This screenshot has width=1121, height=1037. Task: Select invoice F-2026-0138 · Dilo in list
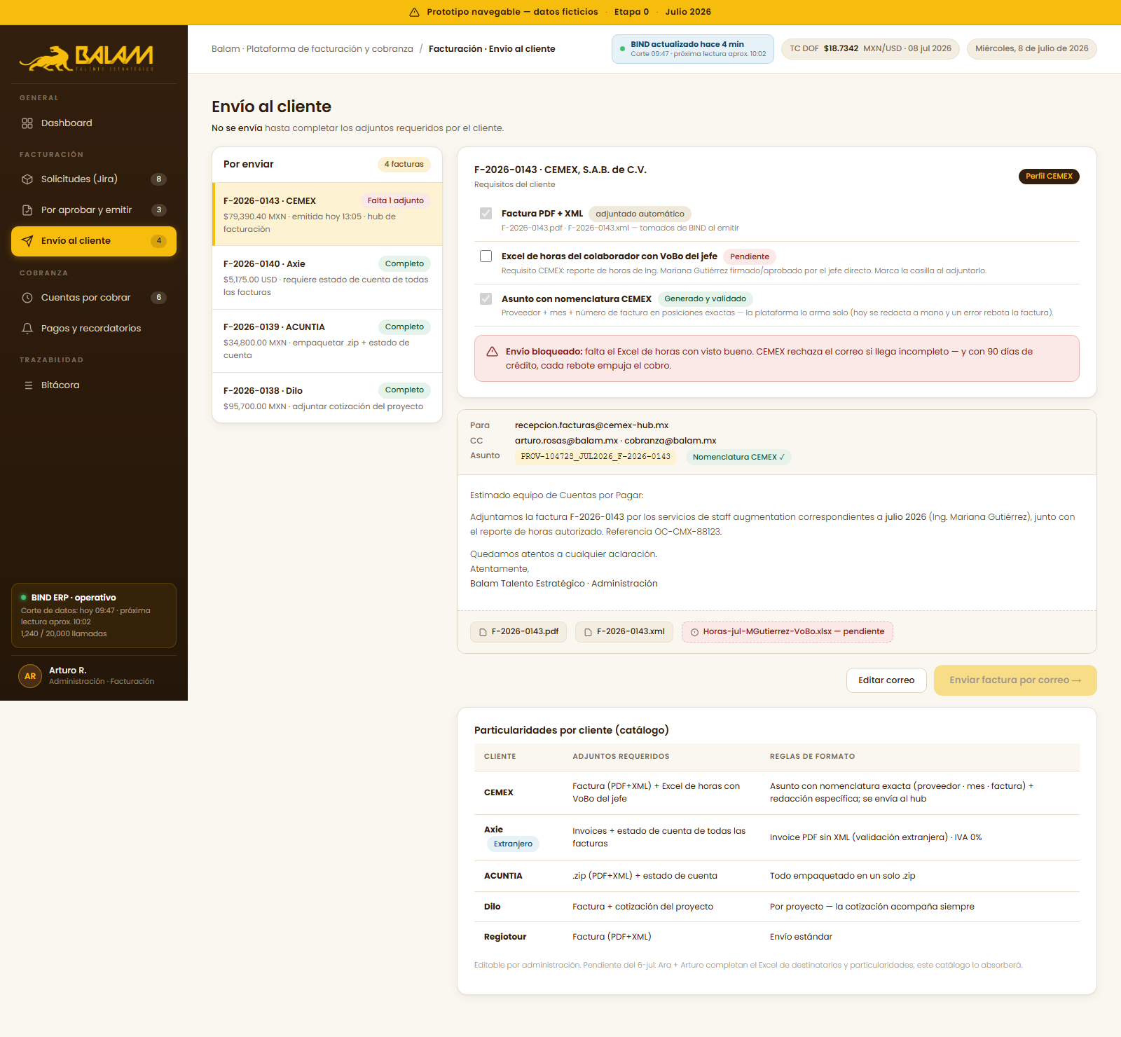tap(327, 398)
